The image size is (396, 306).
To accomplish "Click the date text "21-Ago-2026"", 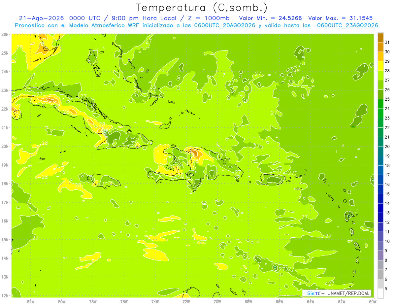I will (x=41, y=18).
